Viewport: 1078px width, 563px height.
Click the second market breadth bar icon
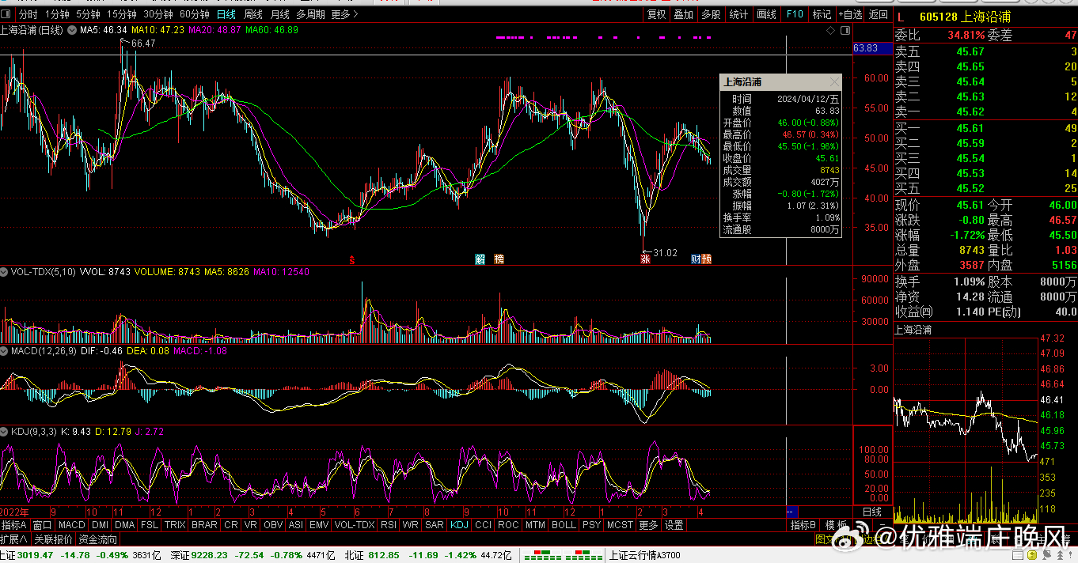(x=584, y=555)
